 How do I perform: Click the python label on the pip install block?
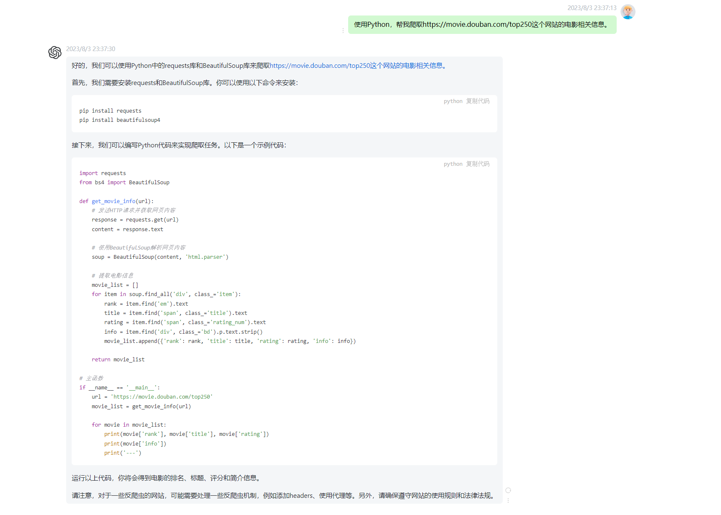click(453, 101)
